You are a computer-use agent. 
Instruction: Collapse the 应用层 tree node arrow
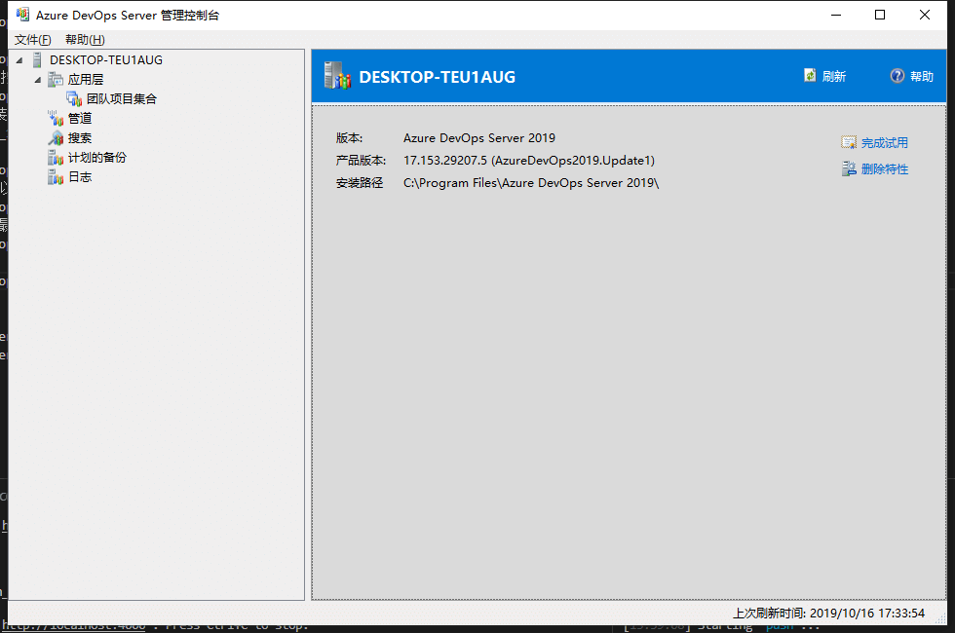pyautogui.click(x=38, y=80)
